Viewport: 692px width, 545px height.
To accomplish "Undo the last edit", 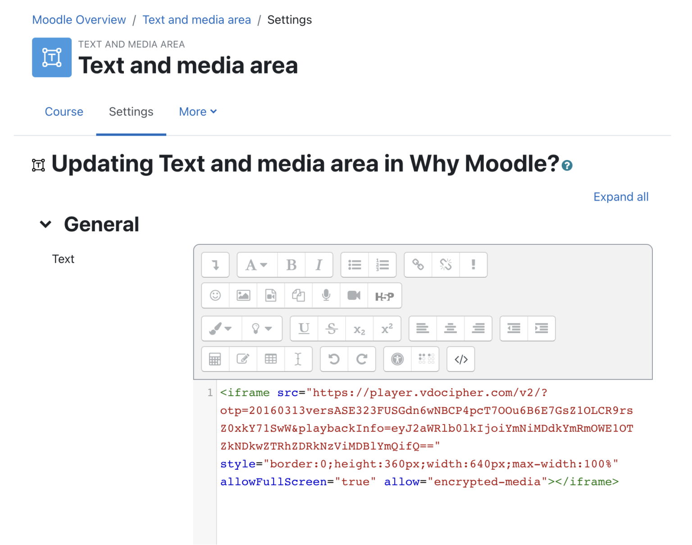I will pyautogui.click(x=334, y=359).
